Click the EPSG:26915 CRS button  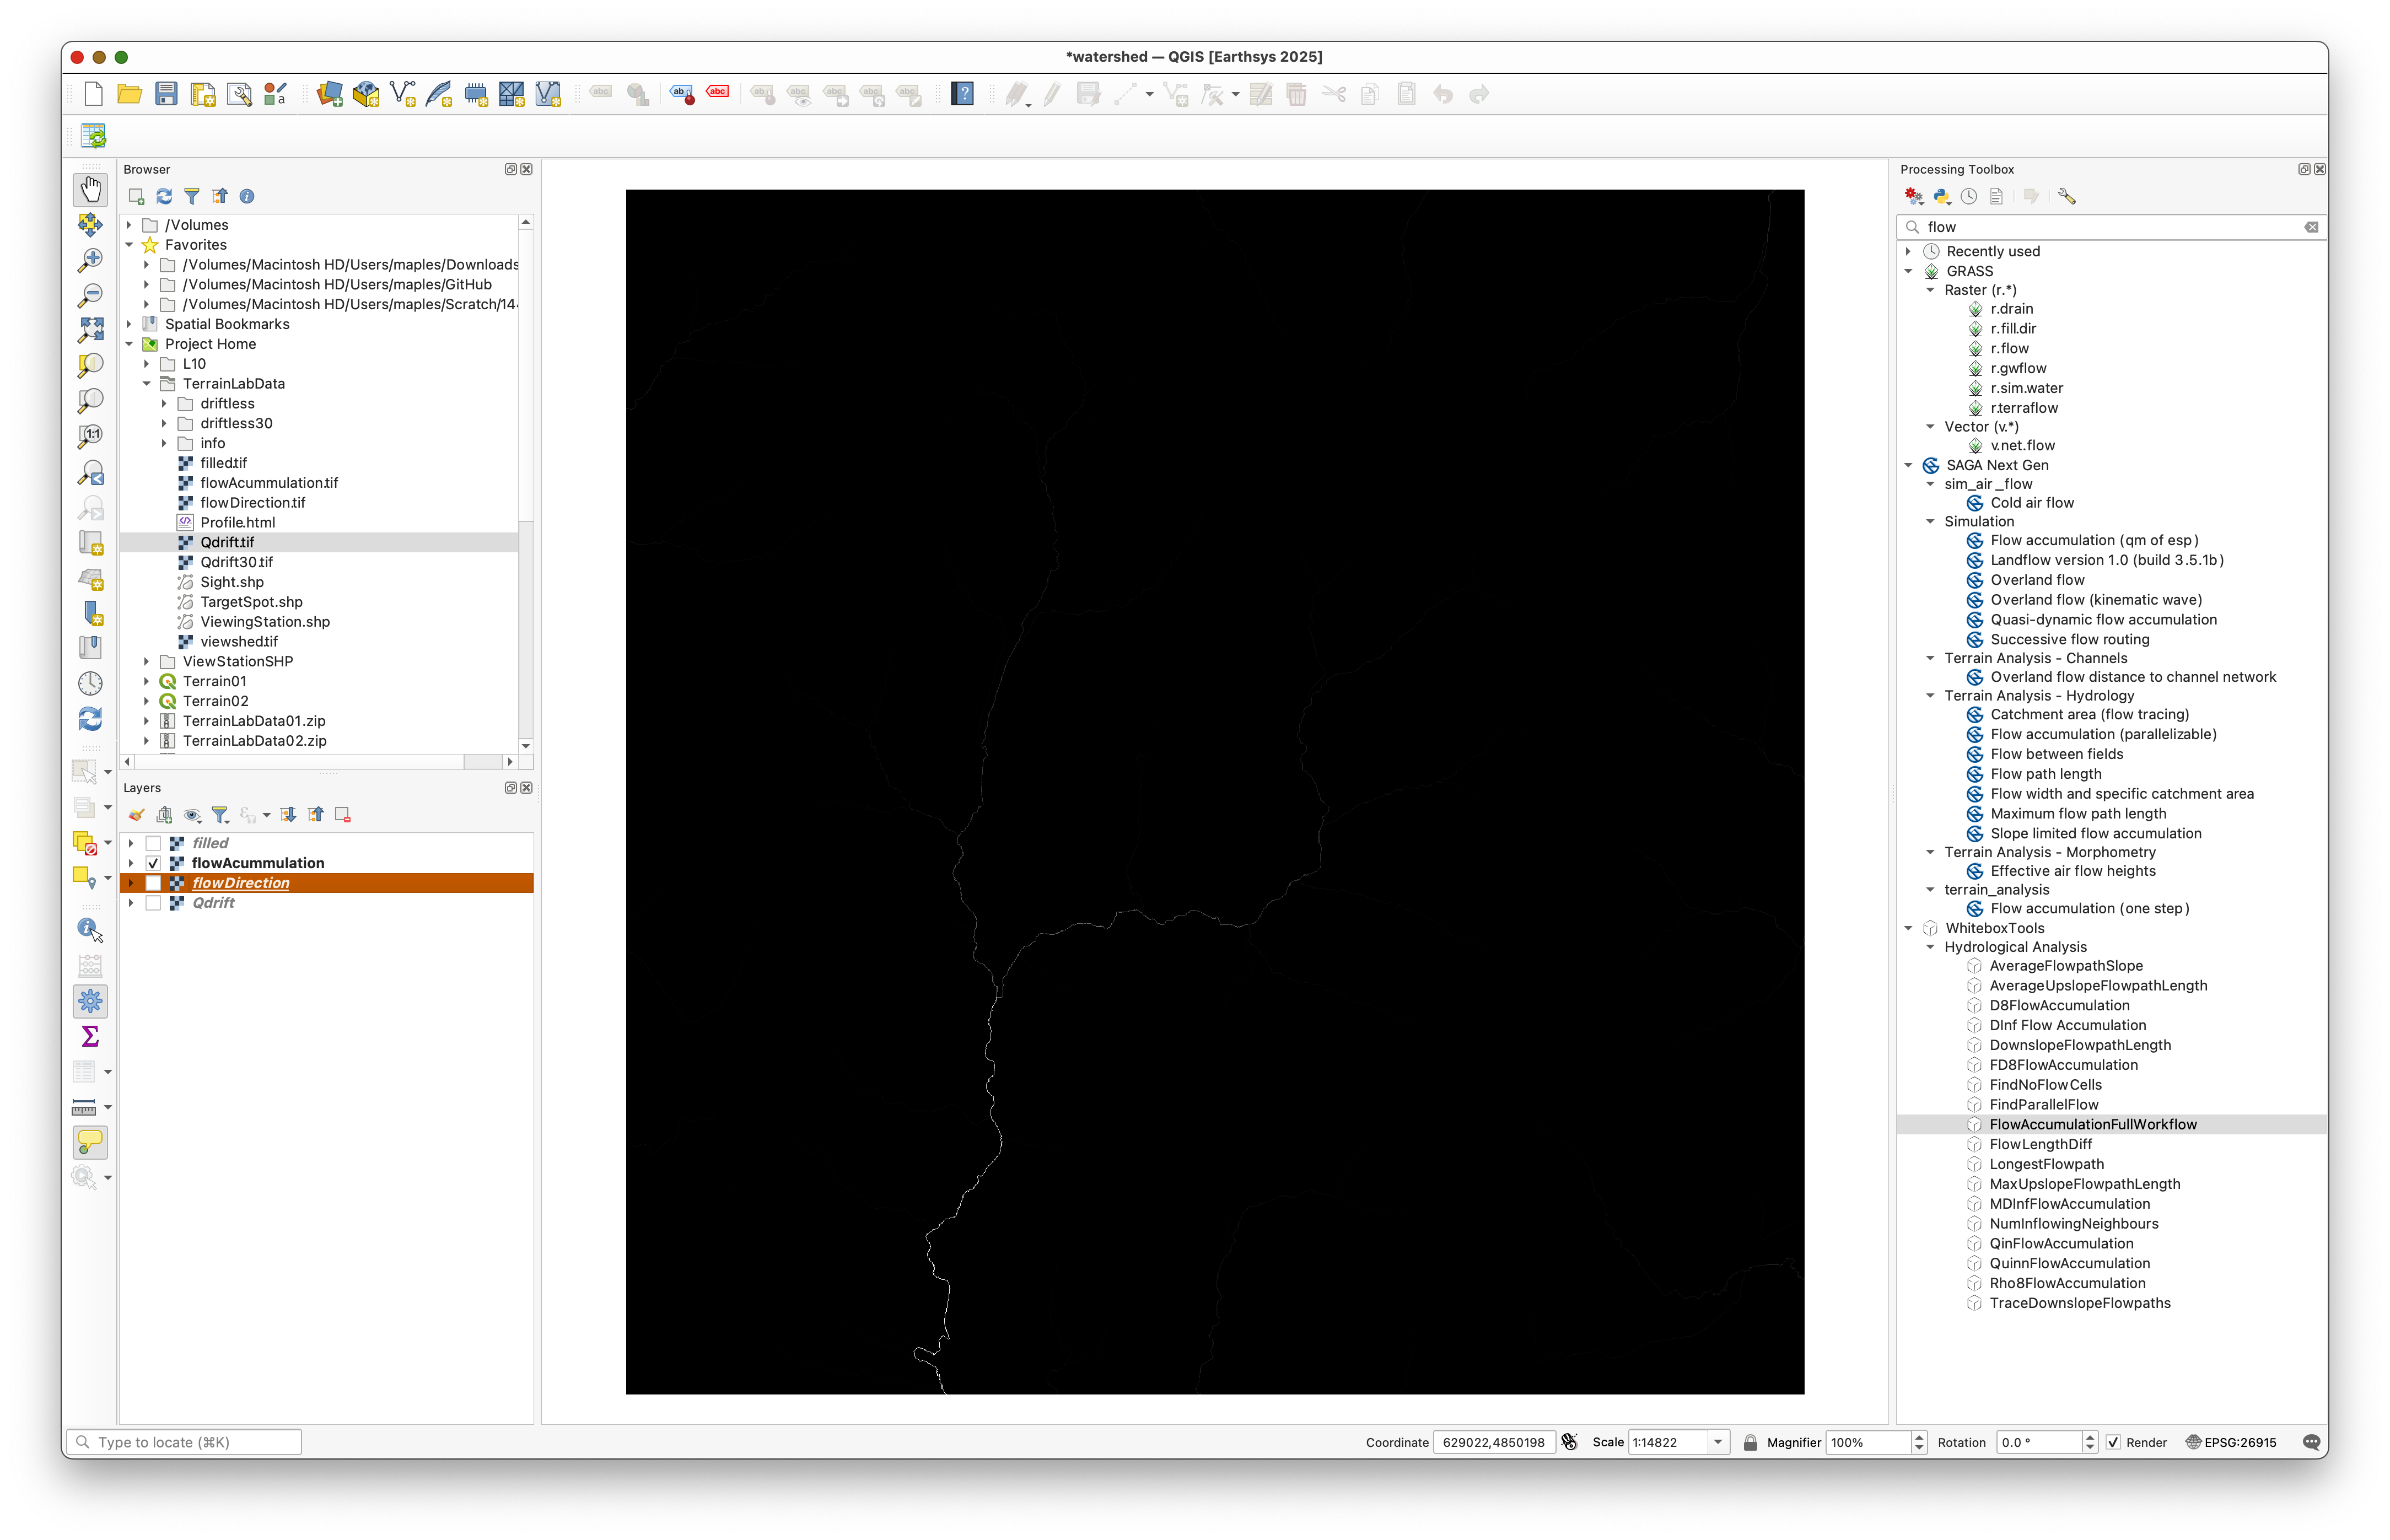tap(2231, 1442)
